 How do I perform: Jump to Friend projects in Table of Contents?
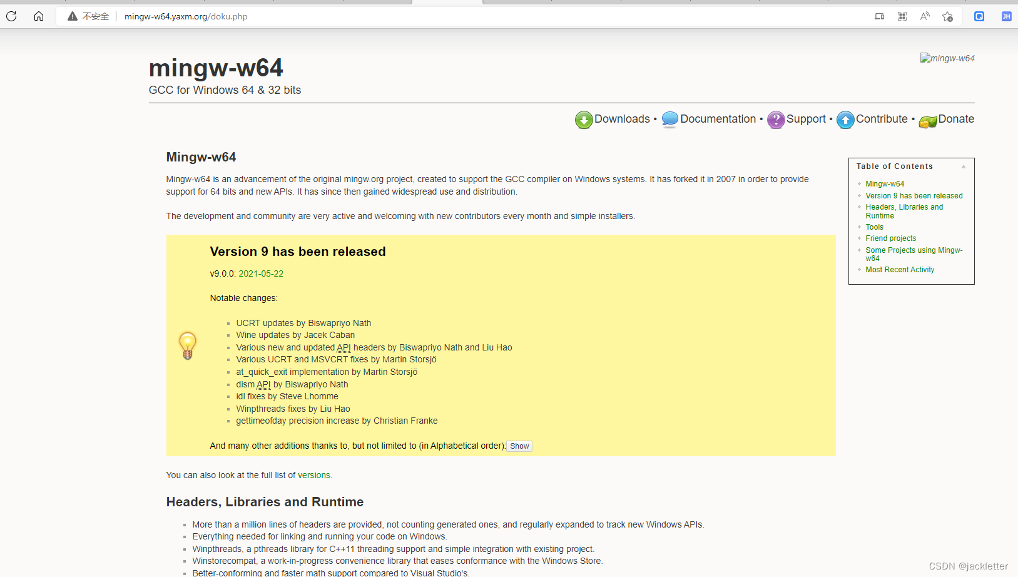[890, 238]
